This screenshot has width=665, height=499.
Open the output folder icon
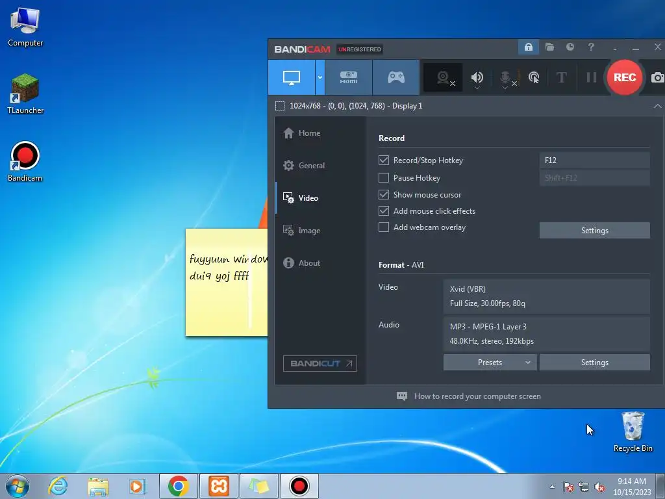[x=549, y=47]
